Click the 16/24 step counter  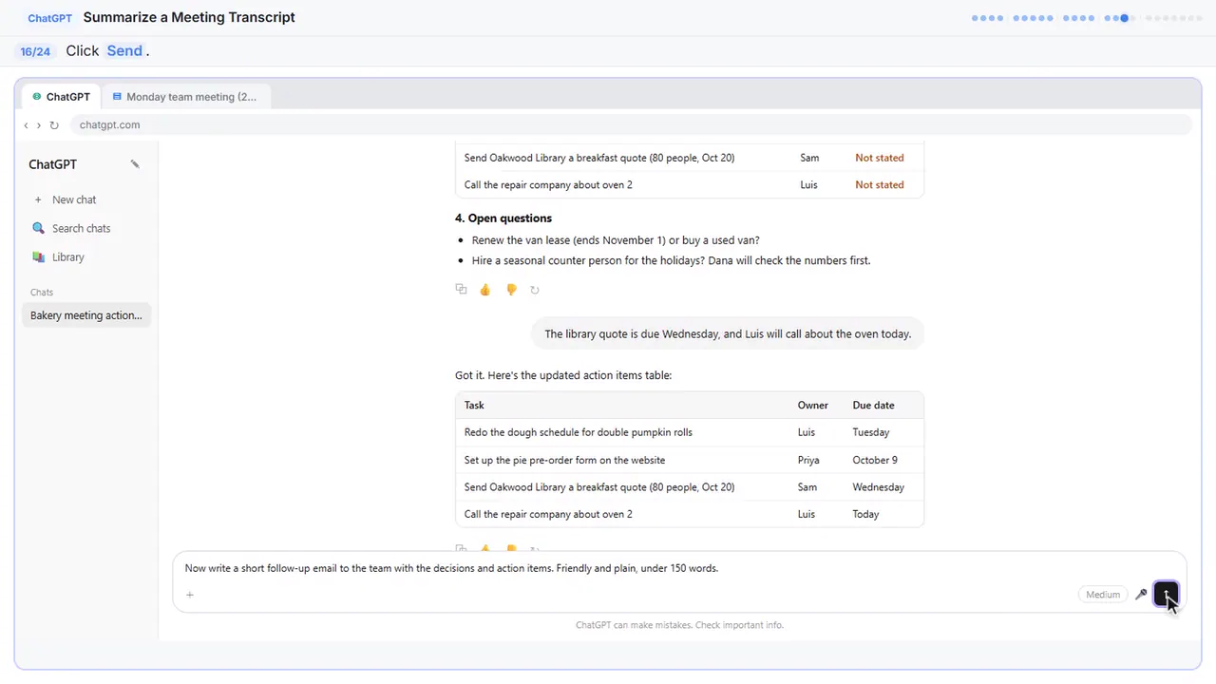(x=35, y=51)
